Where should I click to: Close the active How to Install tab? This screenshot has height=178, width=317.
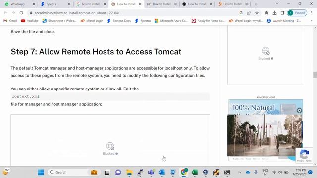140,4
